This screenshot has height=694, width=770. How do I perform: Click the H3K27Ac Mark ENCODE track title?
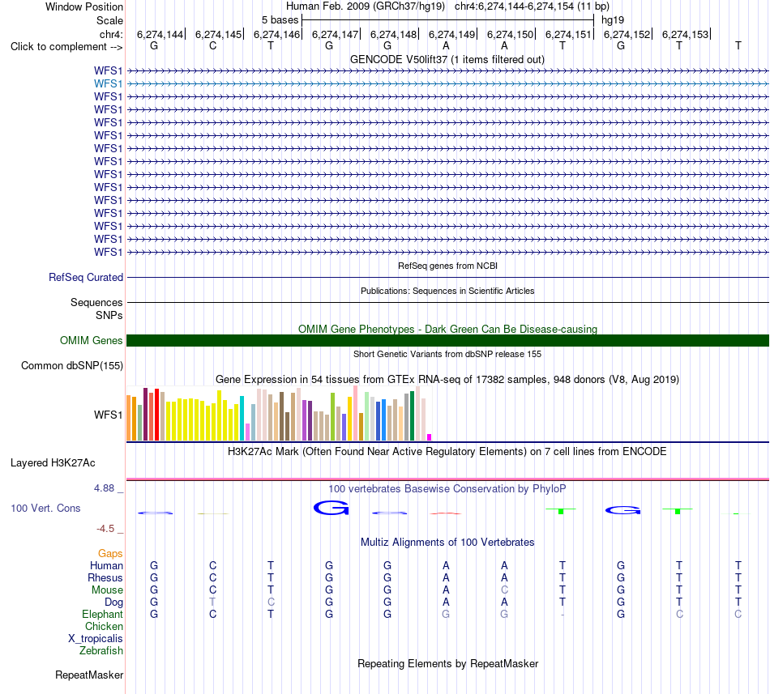pos(447,451)
